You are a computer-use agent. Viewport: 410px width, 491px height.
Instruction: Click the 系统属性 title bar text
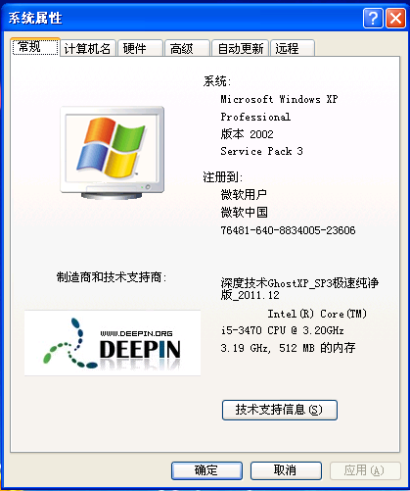(x=35, y=18)
